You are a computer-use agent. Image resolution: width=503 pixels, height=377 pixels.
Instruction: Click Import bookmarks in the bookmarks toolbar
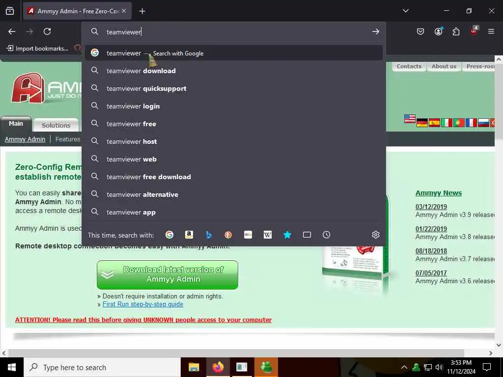[x=37, y=49]
